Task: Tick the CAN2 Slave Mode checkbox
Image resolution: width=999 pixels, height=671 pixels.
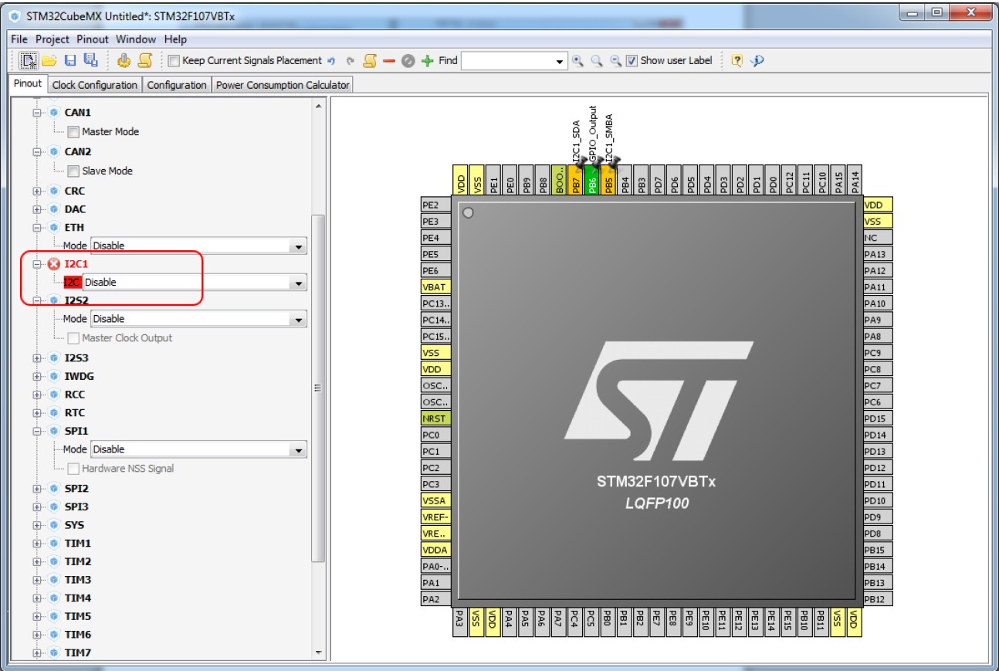Action: pos(73,171)
